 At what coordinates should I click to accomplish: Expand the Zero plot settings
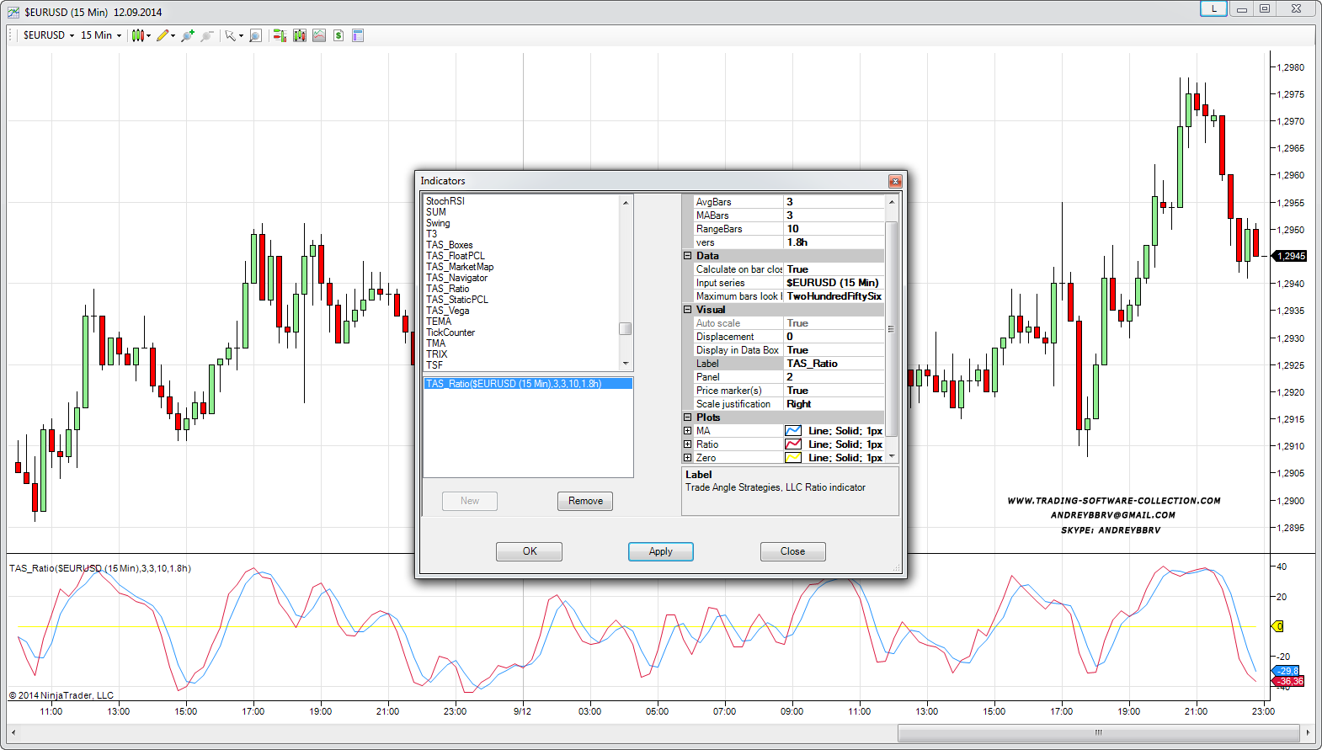pyautogui.click(x=687, y=458)
